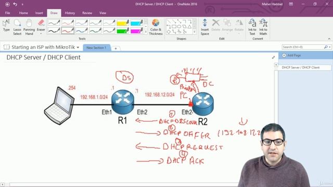
Task: Pick the thin green pen in top row
Action: tap(95, 22)
